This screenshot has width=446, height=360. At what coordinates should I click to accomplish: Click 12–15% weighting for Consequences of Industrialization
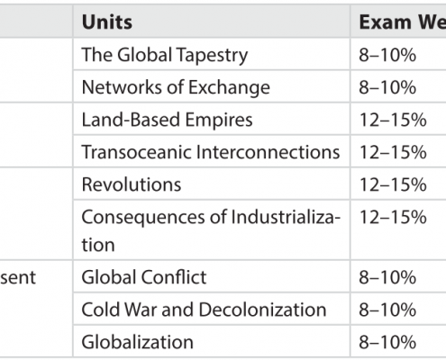(x=393, y=217)
